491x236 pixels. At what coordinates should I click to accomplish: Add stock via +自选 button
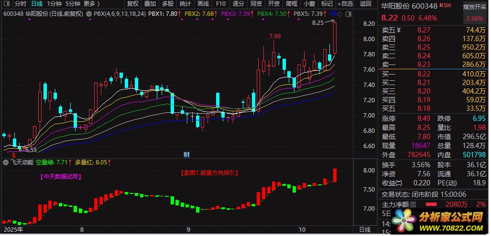tap(345, 4)
